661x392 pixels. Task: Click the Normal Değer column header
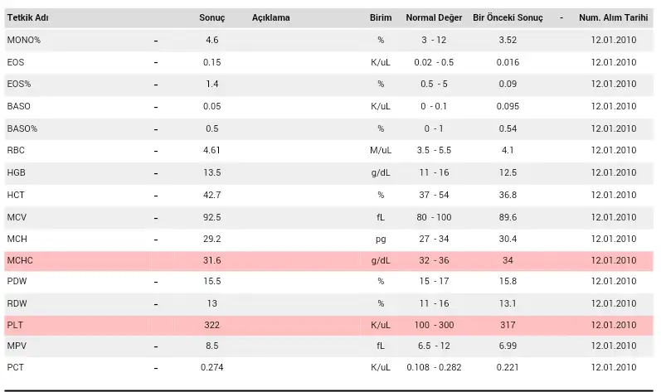coord(434,18)
